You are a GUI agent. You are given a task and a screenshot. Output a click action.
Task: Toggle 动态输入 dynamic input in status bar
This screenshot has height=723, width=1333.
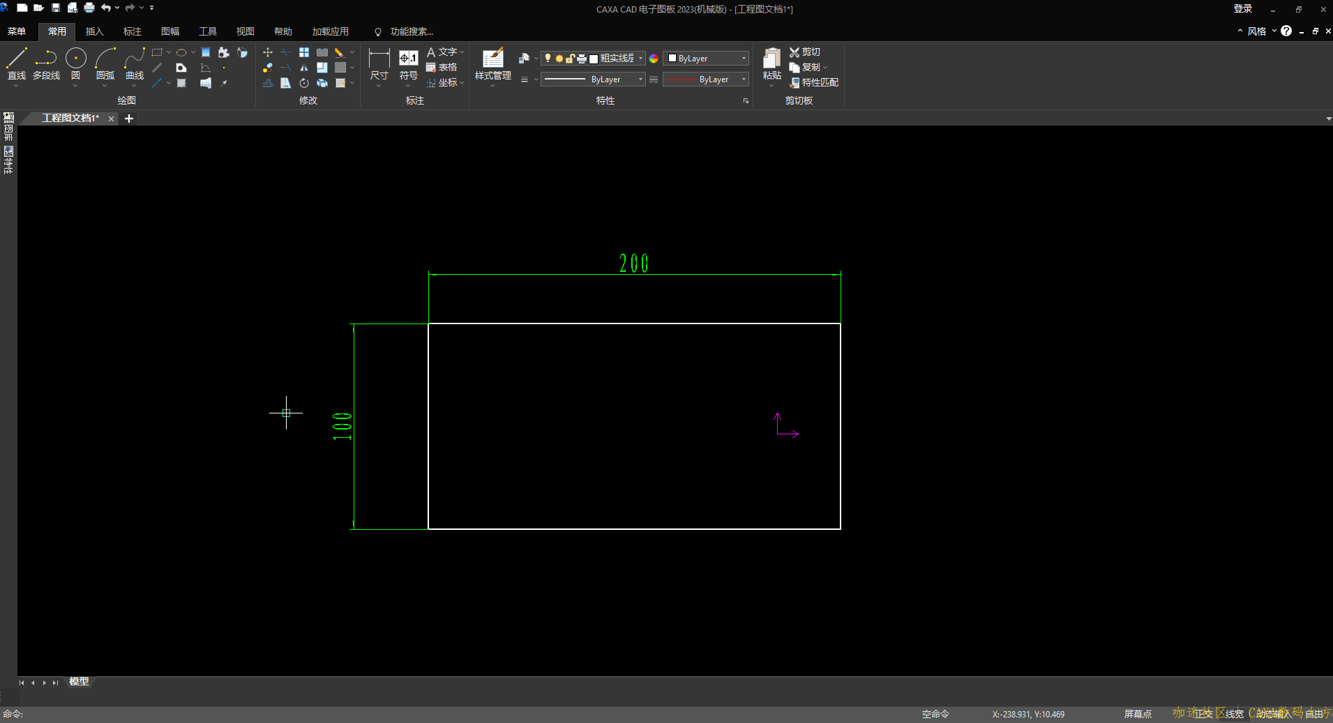click(1273, 714)
